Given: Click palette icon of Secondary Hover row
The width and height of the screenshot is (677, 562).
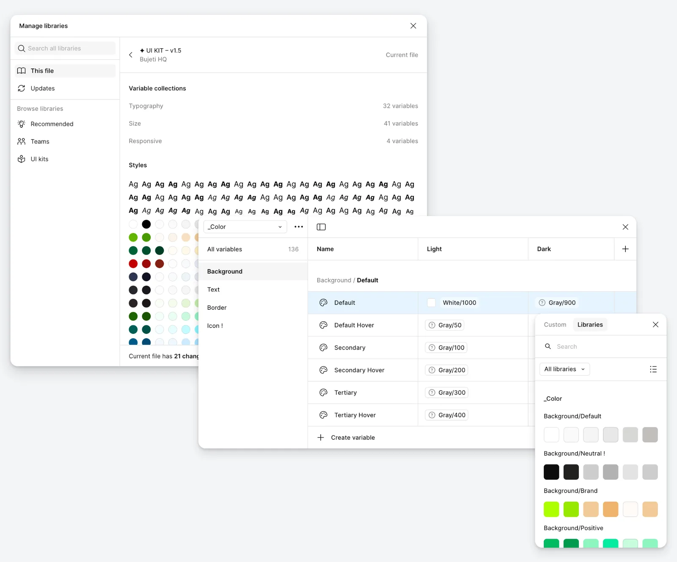Looking at the screenshot, I should coord(323,370).
